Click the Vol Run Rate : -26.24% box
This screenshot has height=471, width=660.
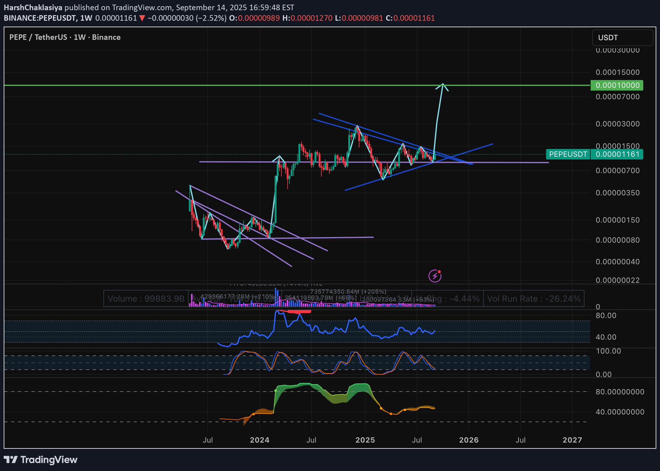click(x=534, y=299)
